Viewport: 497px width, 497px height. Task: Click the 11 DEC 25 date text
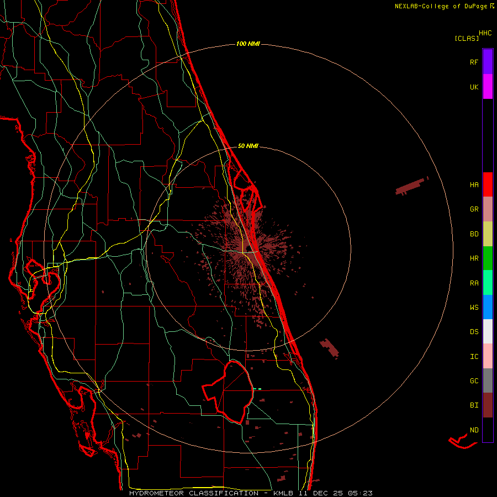tap(320, 493)
